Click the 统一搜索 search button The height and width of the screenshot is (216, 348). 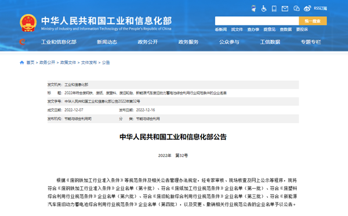(x=313, y=21)
